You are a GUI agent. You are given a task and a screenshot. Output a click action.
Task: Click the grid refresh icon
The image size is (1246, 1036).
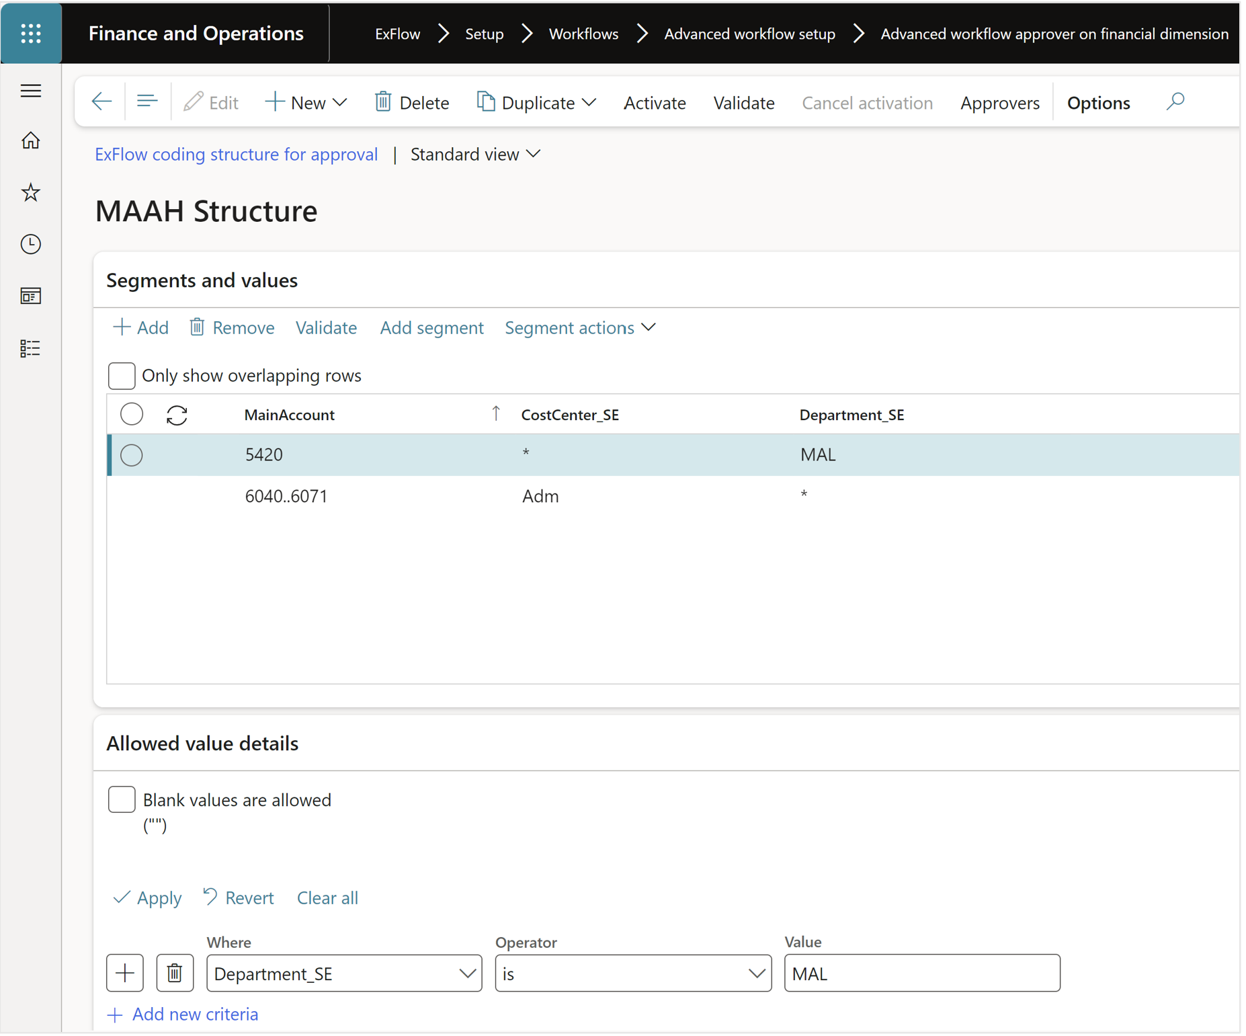[177, 415]
